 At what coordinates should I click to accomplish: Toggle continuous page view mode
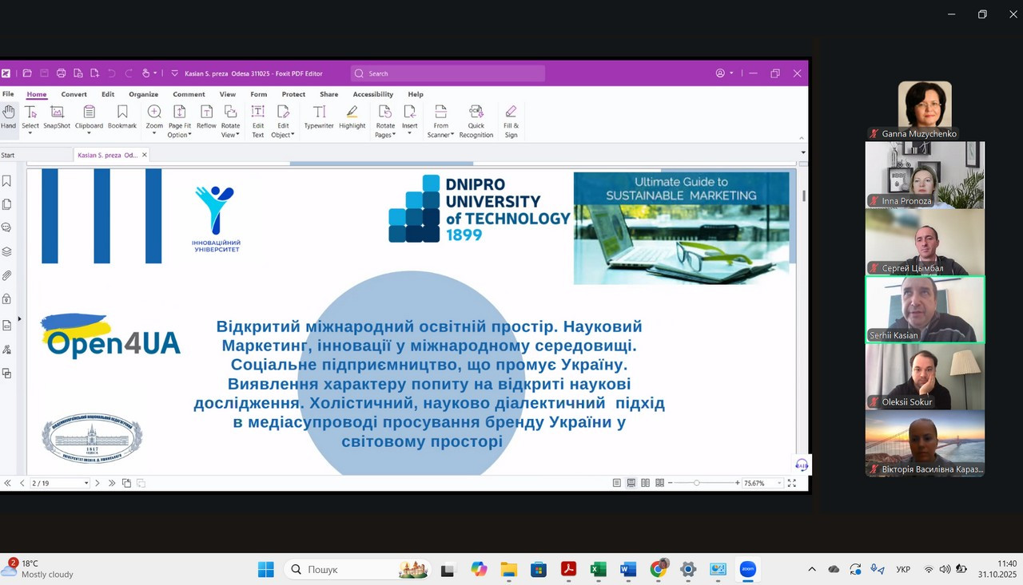(x=631, y=483)
